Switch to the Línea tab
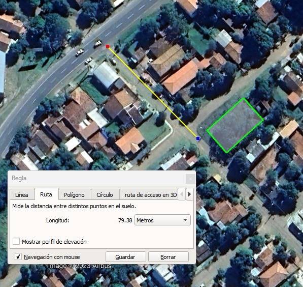 22,194
